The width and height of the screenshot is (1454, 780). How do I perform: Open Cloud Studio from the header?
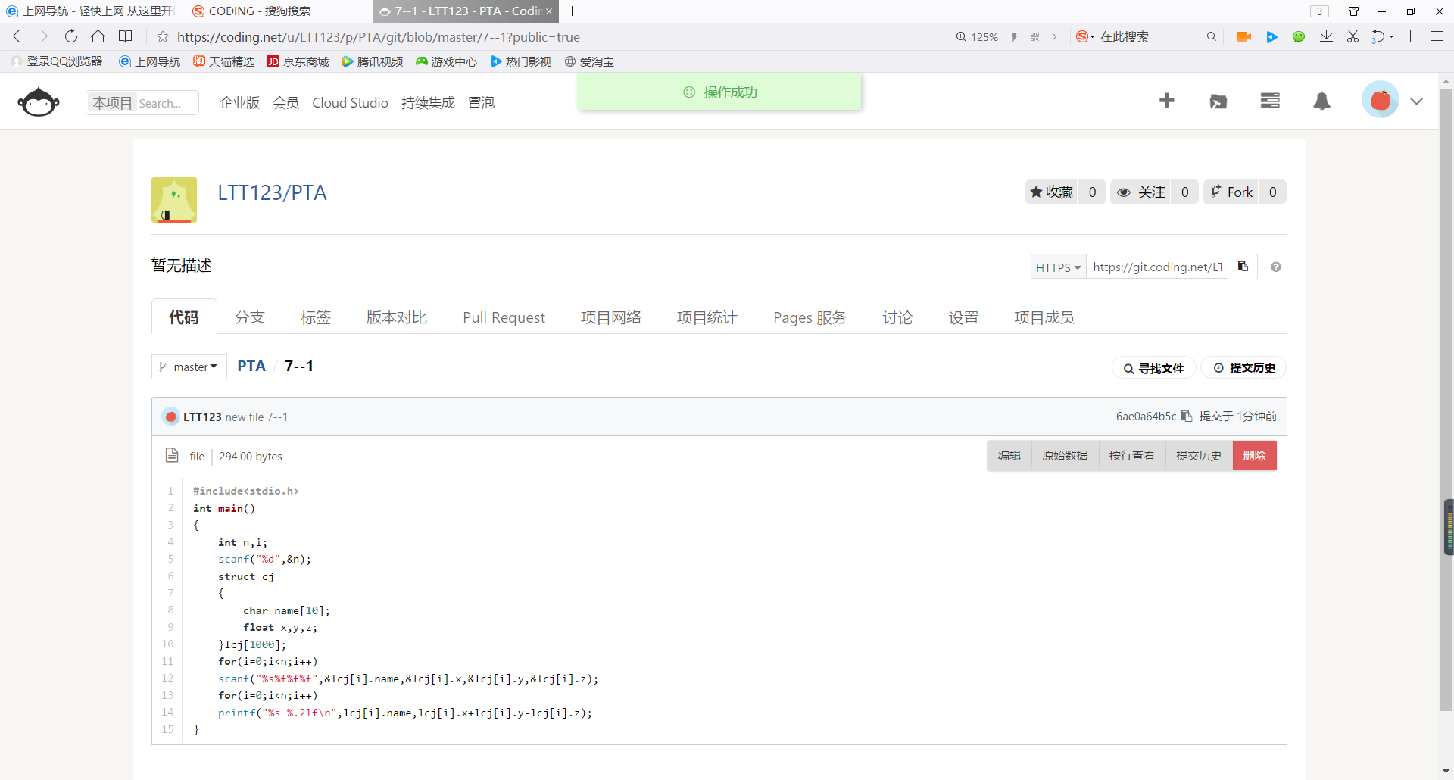[x=350, y=102]
